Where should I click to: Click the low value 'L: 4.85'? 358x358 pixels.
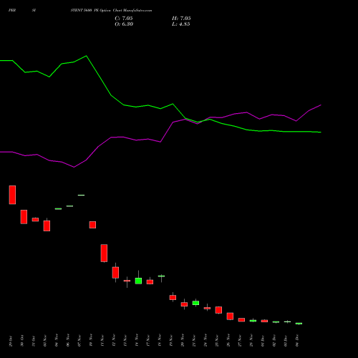pos(181,24)
